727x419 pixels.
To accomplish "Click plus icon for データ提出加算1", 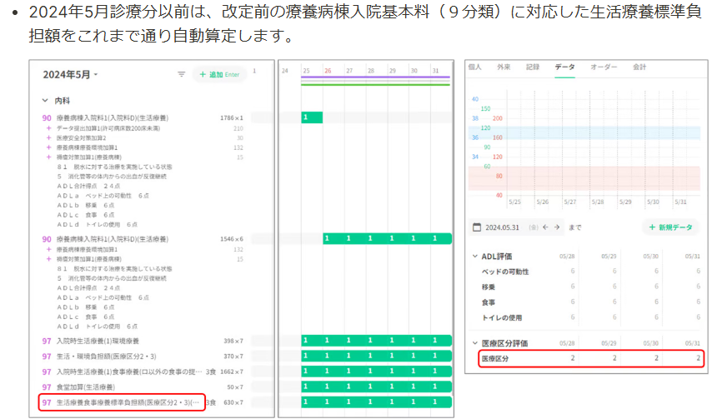I will coord(48,128).
